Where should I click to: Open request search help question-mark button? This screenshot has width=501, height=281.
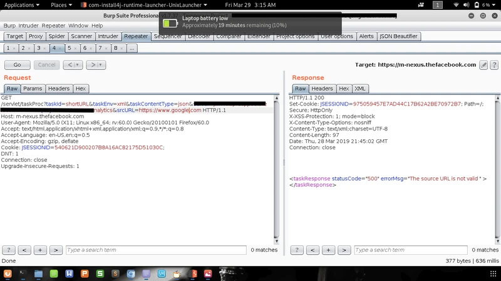(x=9, y=250)
